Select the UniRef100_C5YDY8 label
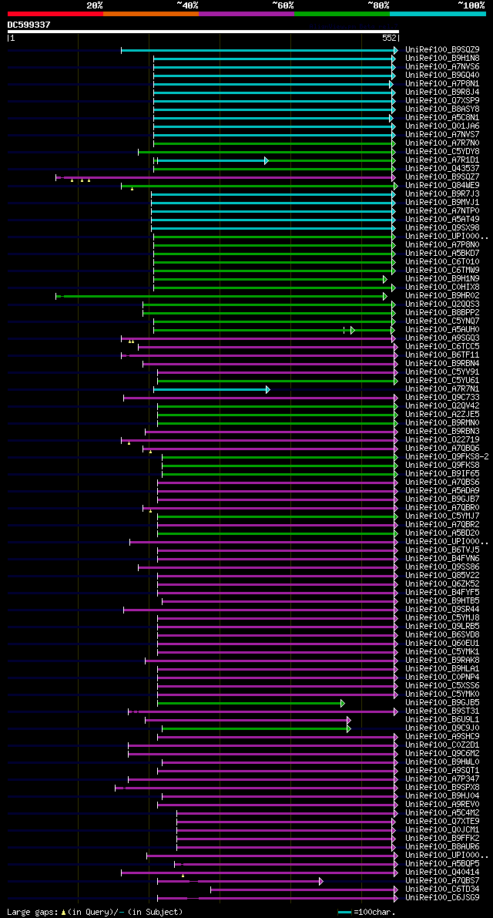The width and height of the screenshot is (493, 918). (x=443, y=152)
